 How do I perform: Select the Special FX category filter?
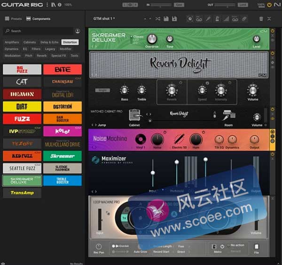pyautogui.click(x=59, y=56)
